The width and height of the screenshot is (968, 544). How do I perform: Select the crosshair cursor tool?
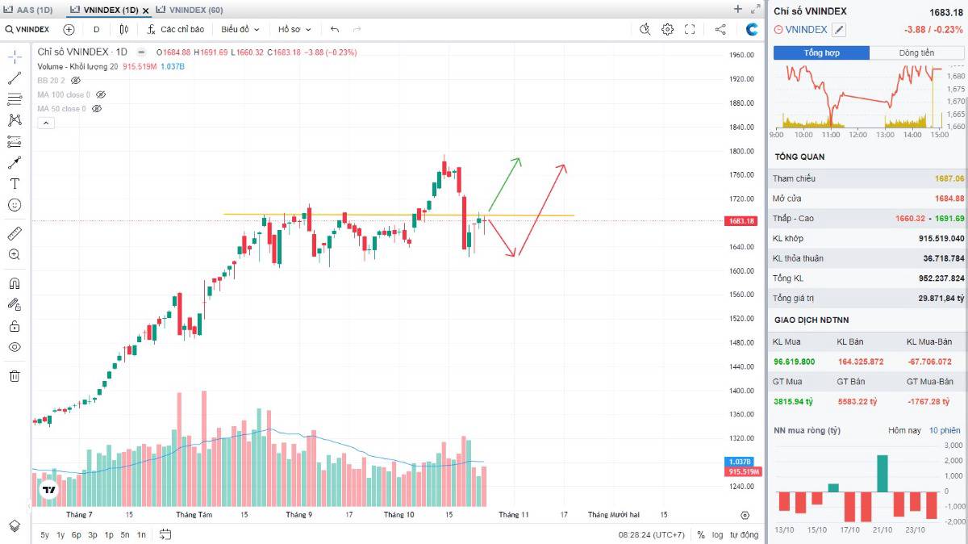(x=15, y=57)
